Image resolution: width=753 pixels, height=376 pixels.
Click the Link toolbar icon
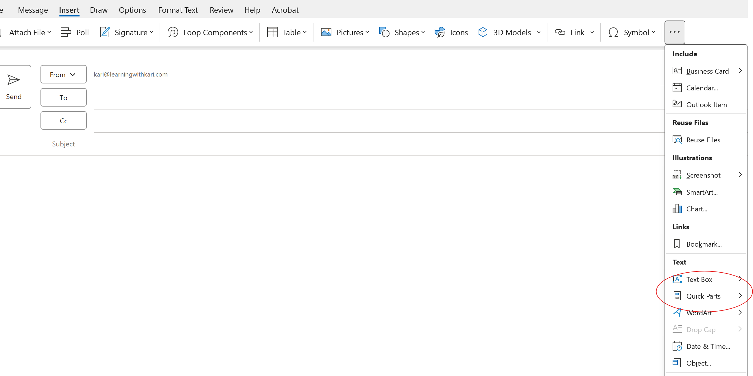[x=560, y=32]
